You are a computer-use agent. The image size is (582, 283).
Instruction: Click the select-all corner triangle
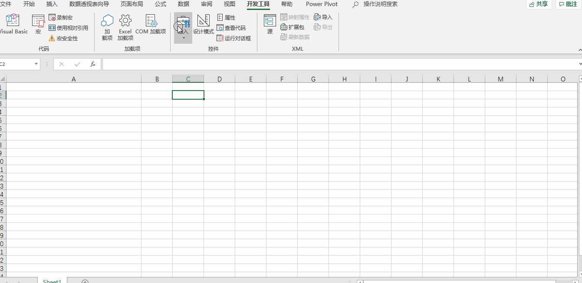pos(3,79)
